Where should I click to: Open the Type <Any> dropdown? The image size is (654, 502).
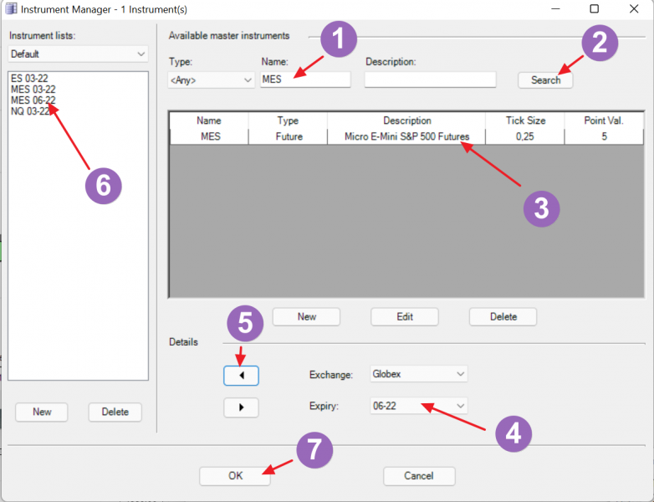click(x=211, y=79)
